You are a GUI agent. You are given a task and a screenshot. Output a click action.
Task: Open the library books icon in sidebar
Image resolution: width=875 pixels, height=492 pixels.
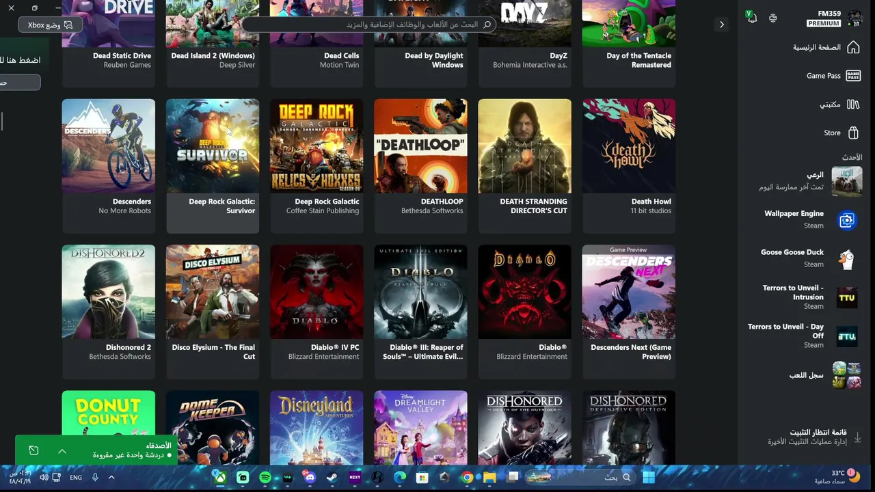point(853,105)
